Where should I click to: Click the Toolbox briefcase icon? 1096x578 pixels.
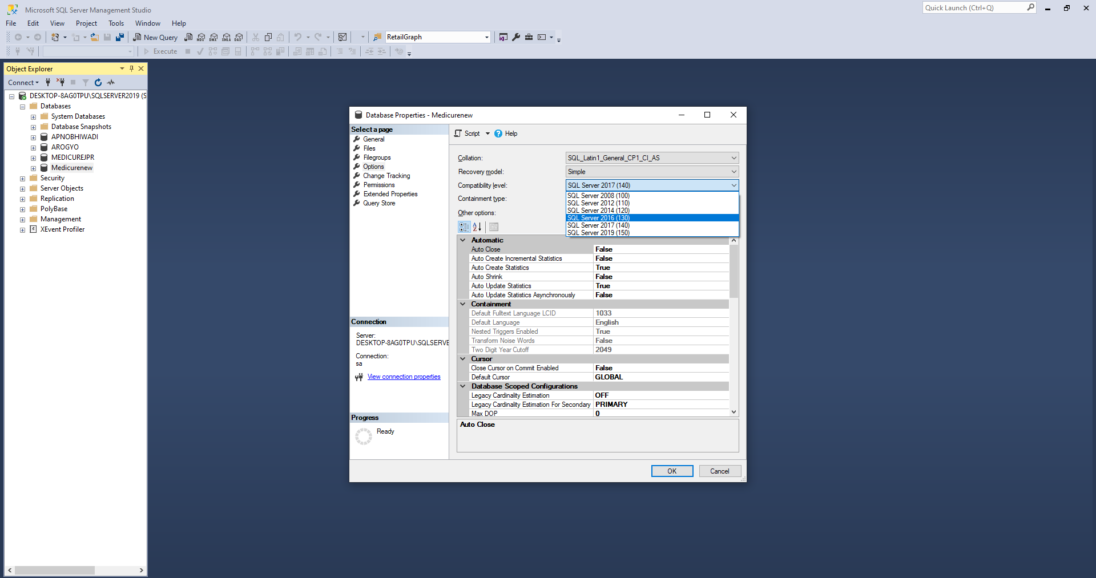529,37
